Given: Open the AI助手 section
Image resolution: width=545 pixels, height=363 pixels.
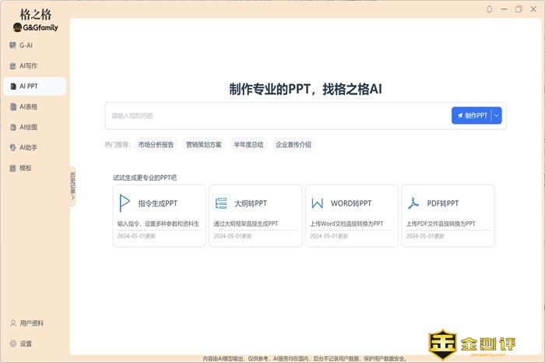Looking at the screenshot, I should click(x=28, y=147).
